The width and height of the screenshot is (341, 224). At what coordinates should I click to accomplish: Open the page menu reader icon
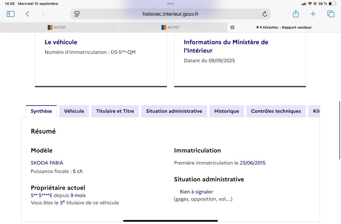(77, 14)
